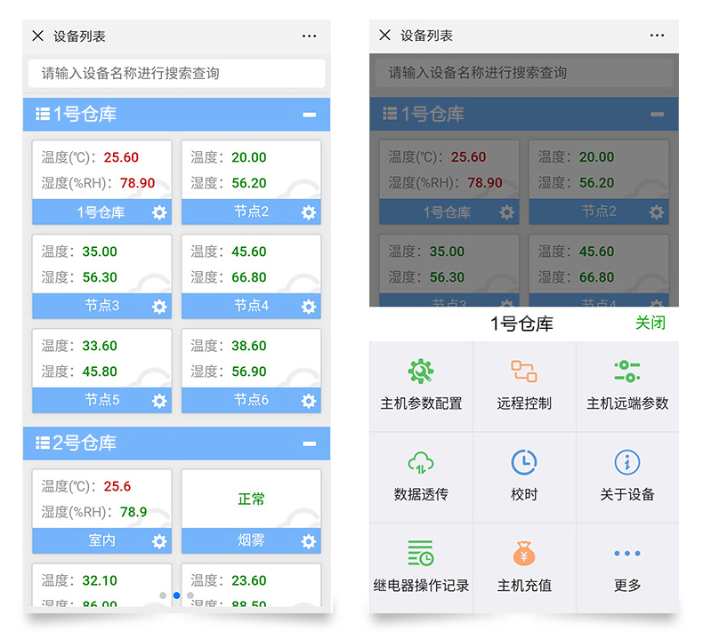
Task: Select the 更多 menu label
Action: click(627, 586)
